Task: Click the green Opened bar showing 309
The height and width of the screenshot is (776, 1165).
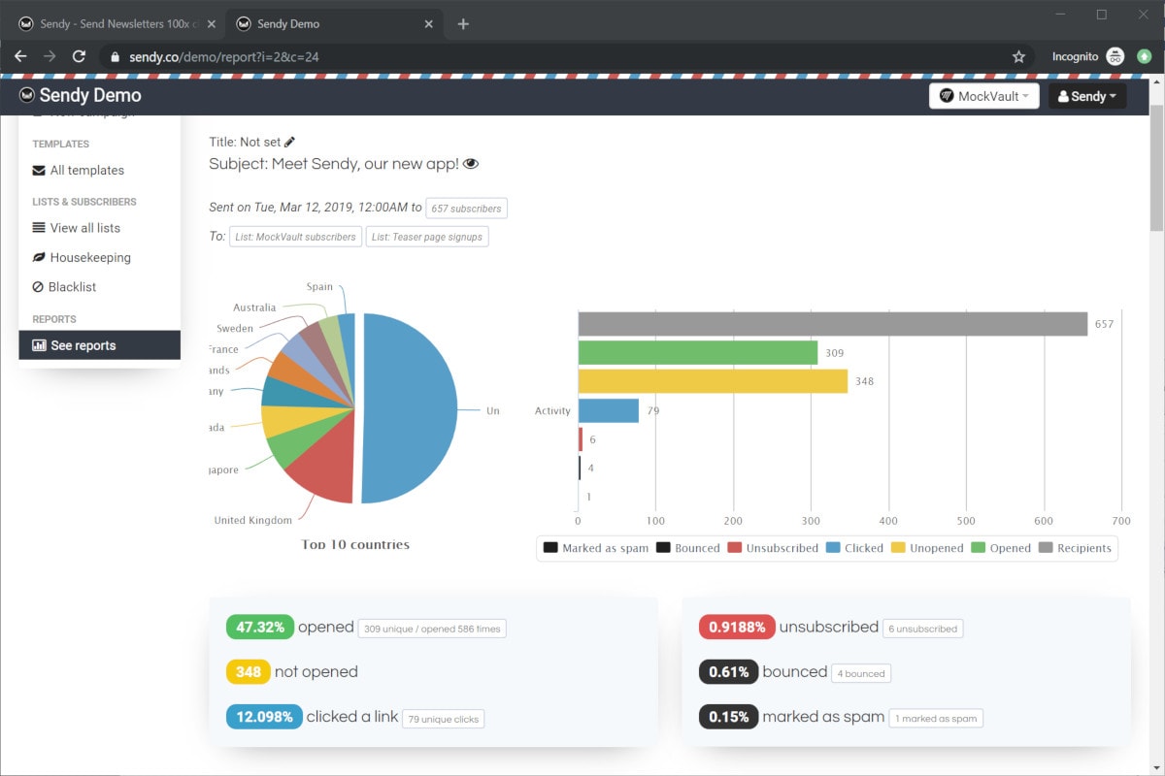Action: pos(698,353)
